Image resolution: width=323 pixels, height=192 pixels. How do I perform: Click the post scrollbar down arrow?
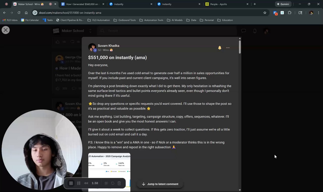240,190
